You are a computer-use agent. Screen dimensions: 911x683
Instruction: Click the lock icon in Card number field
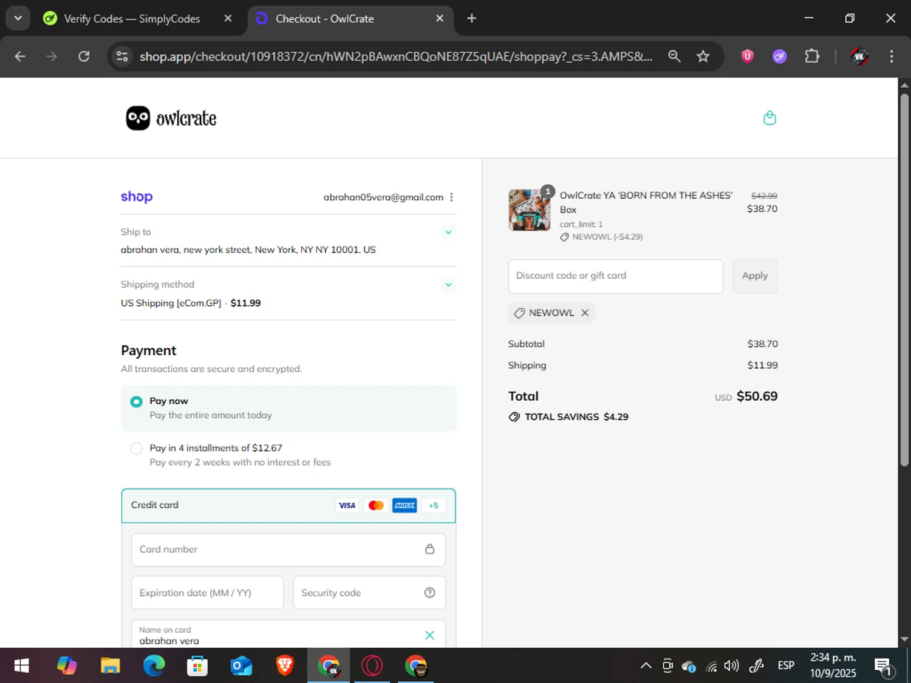coord(429,549)
